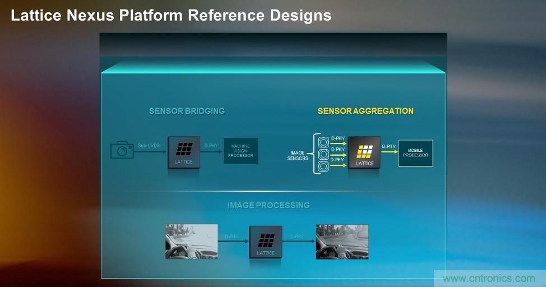Select the Lattice chip in Image Processing
Screen dimensions: 546x287
pyautogui.click(x=266, y=242)
